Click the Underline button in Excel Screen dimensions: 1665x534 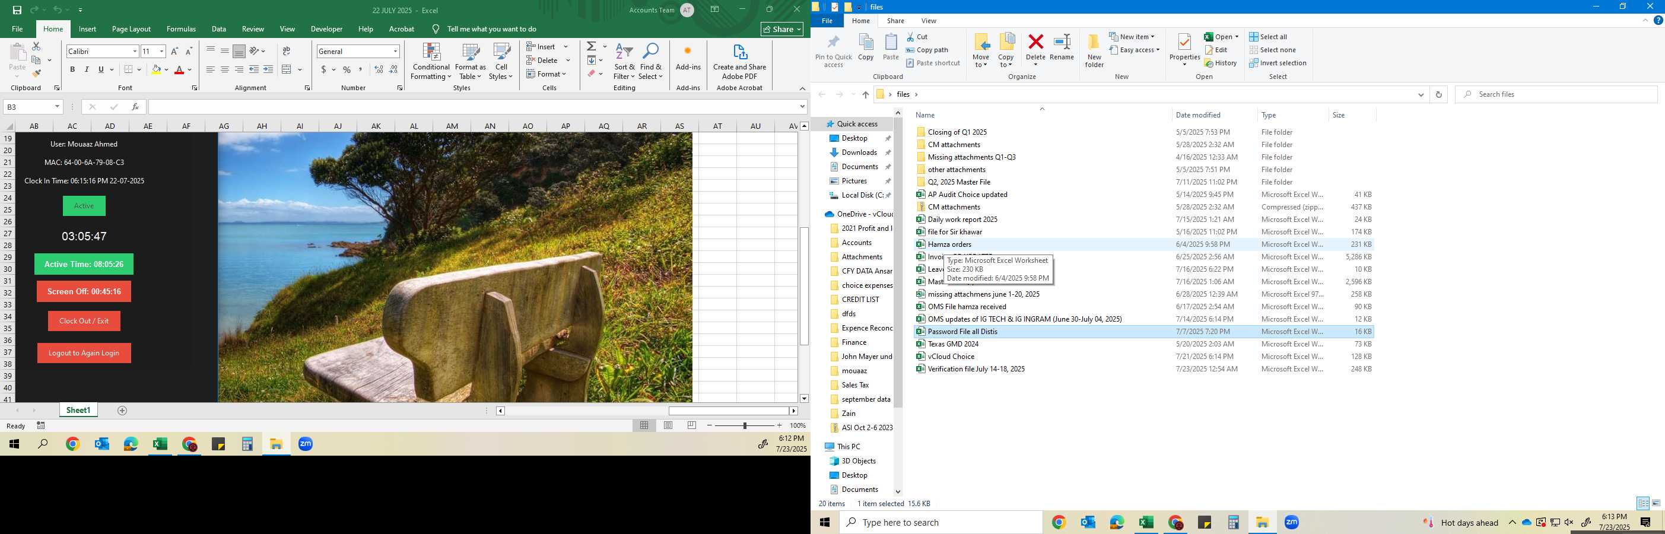click(101, 69)
